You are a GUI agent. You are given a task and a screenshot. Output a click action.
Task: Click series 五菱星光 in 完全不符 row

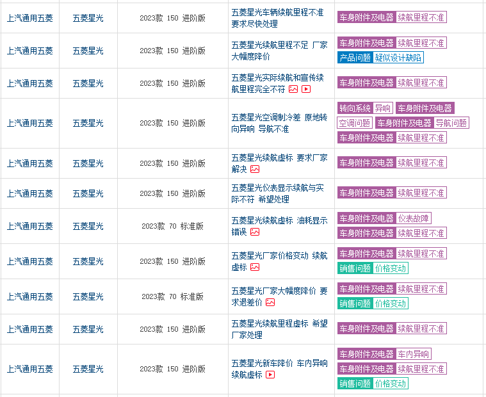(88, 83)
